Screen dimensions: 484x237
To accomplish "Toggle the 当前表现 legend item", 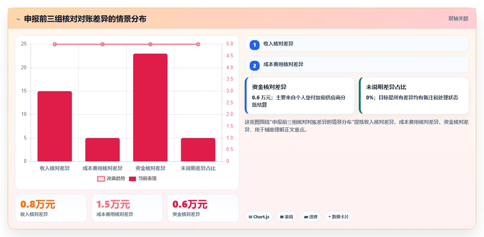I will click(x=142, y=179).
